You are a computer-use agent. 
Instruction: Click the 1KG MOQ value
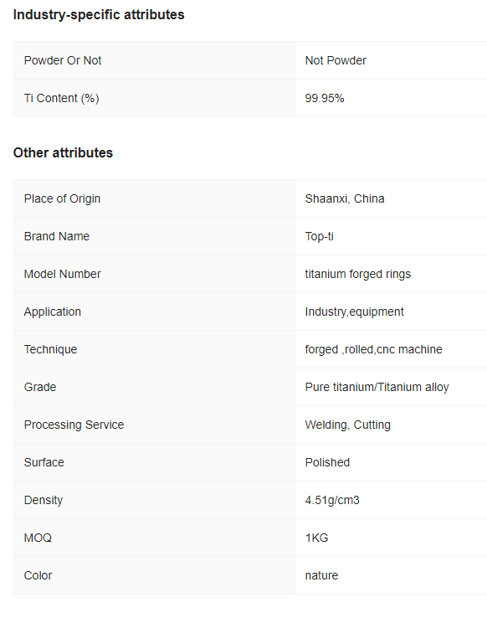316,538
